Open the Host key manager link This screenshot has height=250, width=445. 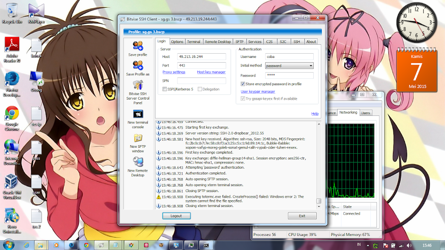[x=211, y=72]
